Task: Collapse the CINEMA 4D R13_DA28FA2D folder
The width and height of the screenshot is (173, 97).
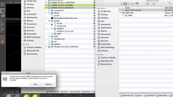Action: [46, 8]
